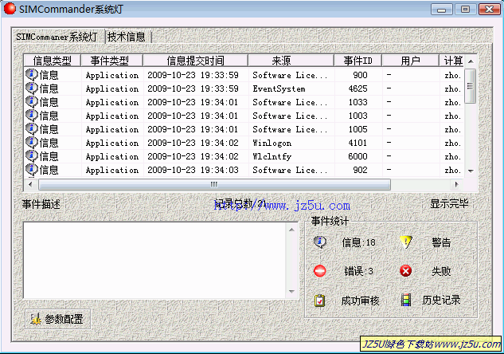Image resolution: width=504 pixels, height=354 pixels.
Task: Sort by 事件类型 column header
Action: click(111, 61)
